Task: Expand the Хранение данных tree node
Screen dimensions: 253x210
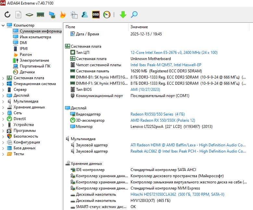Action: [3, 107]
